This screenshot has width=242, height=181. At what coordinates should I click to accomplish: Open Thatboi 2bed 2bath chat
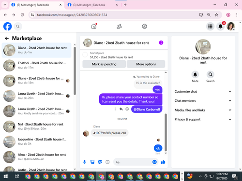(37, 65)
